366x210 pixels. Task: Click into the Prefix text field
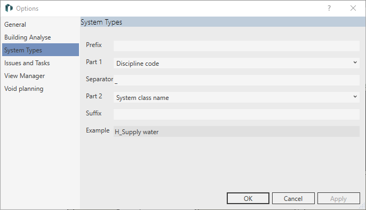[x=236, y=46]
